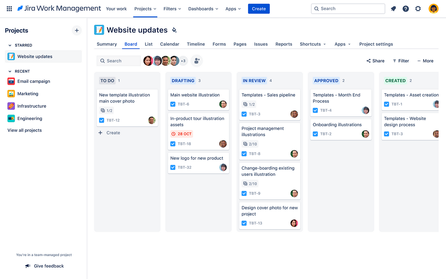446x279 pixels.
Task: Open the Apps dropdown in top navigation
Action: coord(233,9)
